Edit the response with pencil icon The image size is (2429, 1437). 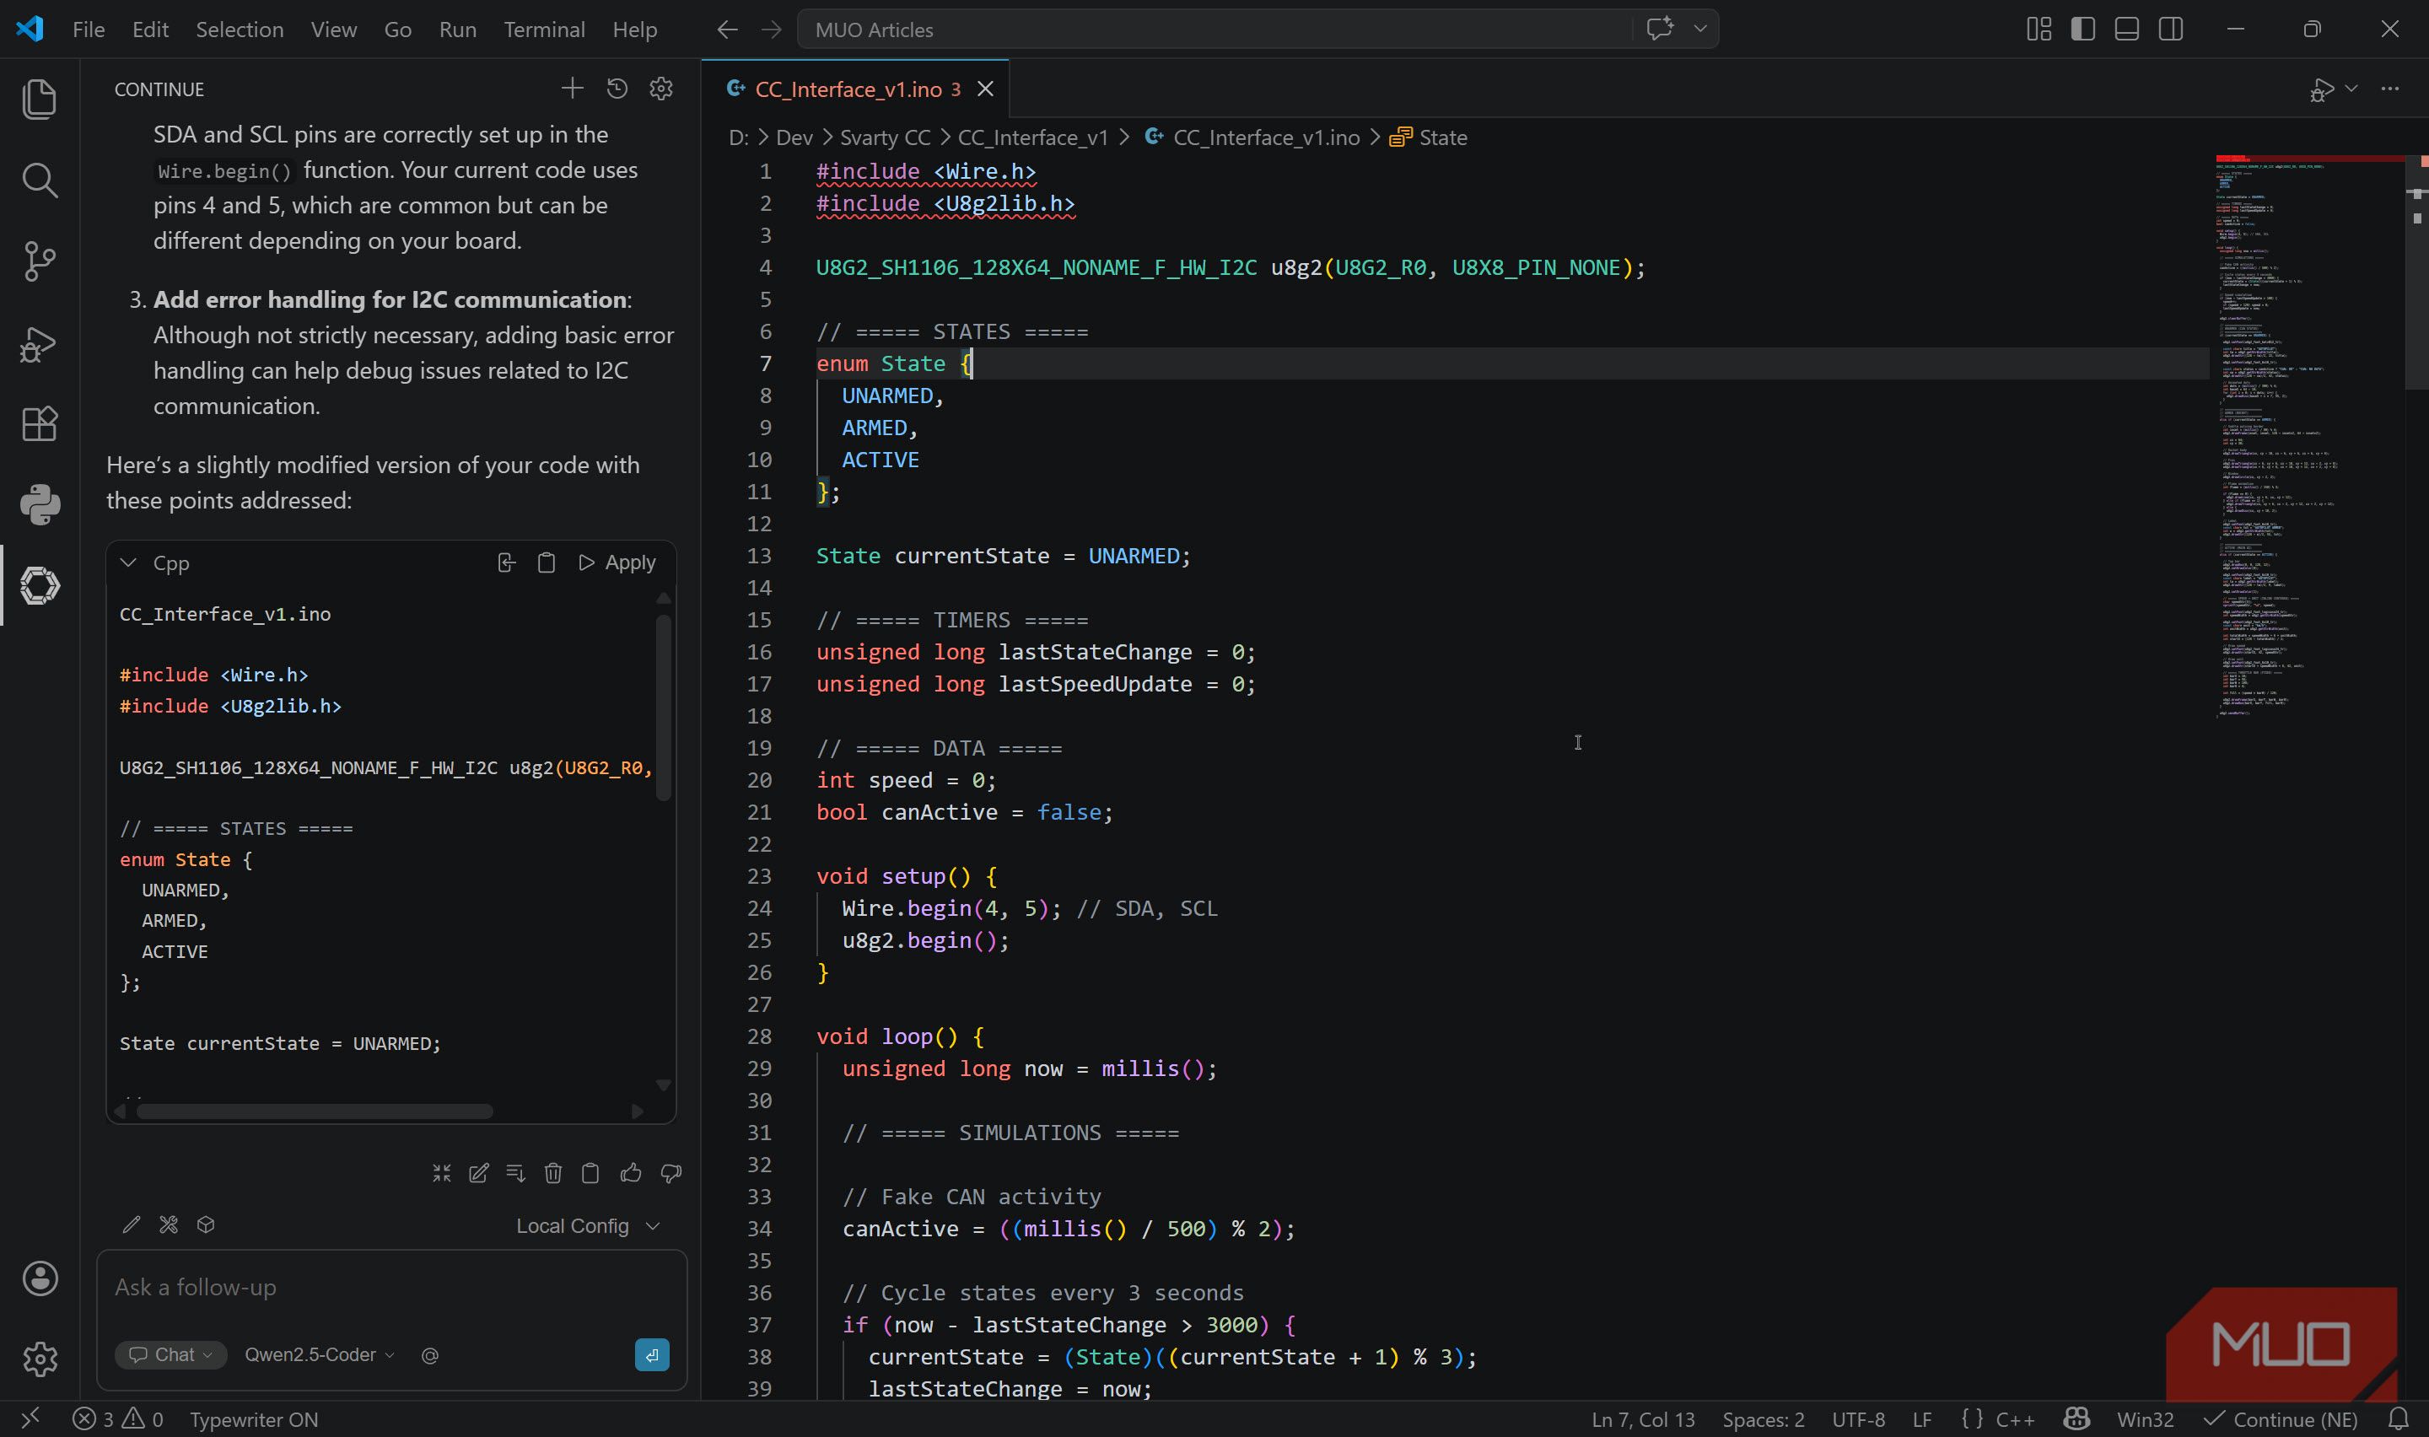pos(478,1174)
